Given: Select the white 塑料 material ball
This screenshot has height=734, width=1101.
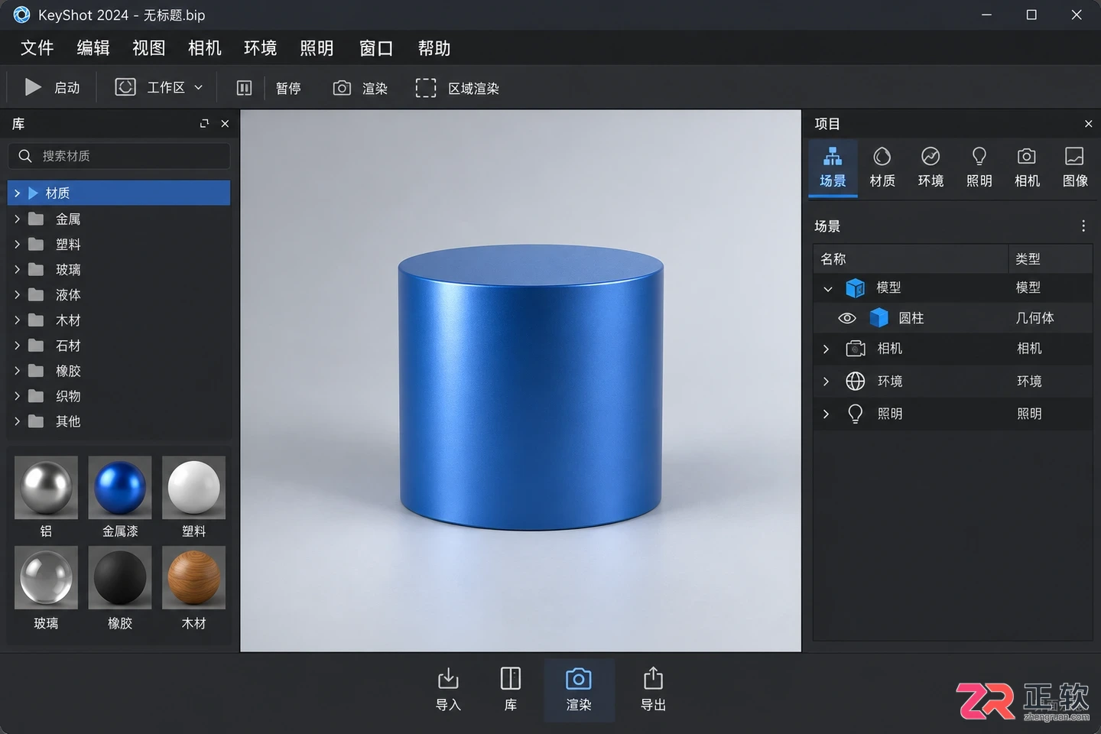Looking at the screenshot, I should pyautogui.click(x=193, y=488).
